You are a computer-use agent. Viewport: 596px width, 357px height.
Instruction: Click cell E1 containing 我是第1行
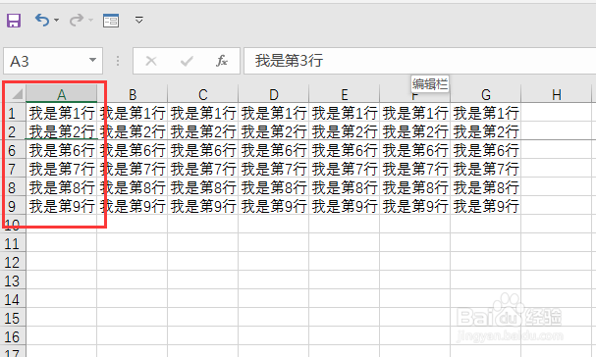tap(344, 113)
